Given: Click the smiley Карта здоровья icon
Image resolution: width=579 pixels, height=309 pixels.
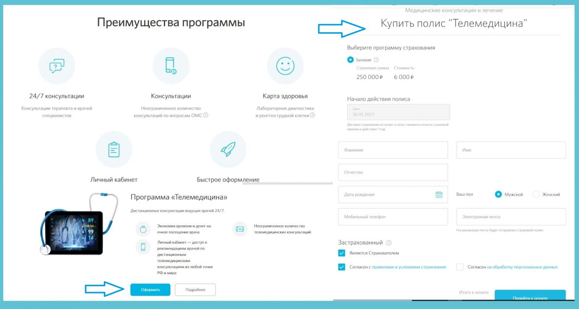Looking at the screenshot, I should point(285,66).
